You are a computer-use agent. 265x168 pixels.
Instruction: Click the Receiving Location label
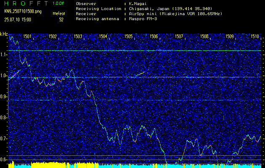pyautogui.click(x=99, y=9)
